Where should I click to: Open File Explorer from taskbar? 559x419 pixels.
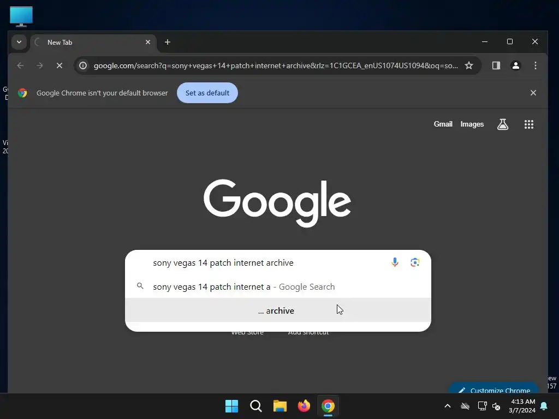(x=280, y=406)
